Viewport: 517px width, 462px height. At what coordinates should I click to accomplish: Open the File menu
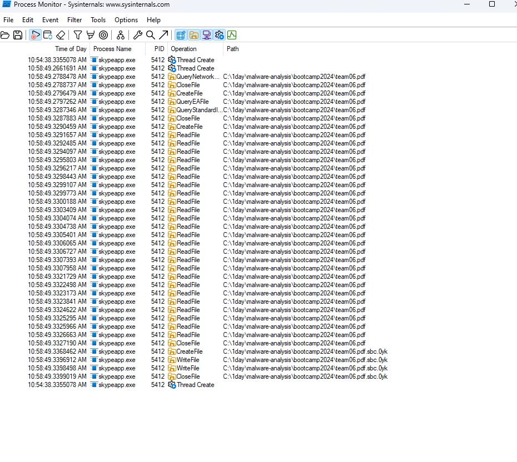pos(8,20)
